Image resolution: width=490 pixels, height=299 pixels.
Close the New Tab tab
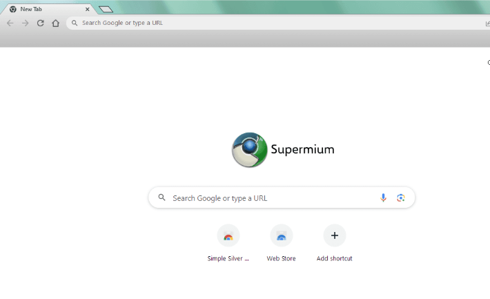point(88,10)
